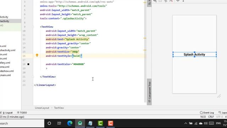Click the android:text="Splash Activity" line
This screenshot has height=128, width=227.
pos(67,39)
